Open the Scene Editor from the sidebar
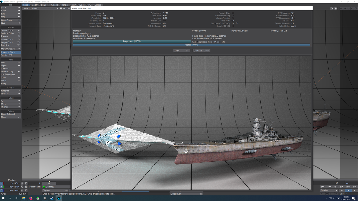This screenshot has height=201, width=358. [8, 30]
